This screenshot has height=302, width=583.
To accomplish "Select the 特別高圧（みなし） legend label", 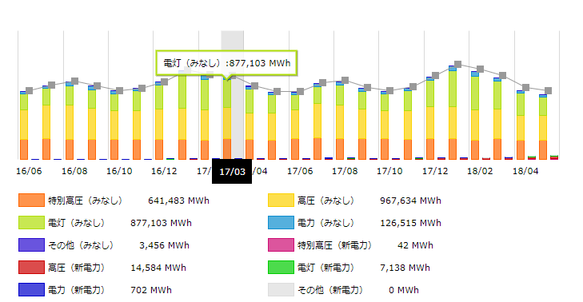I will tap(85, 201).
